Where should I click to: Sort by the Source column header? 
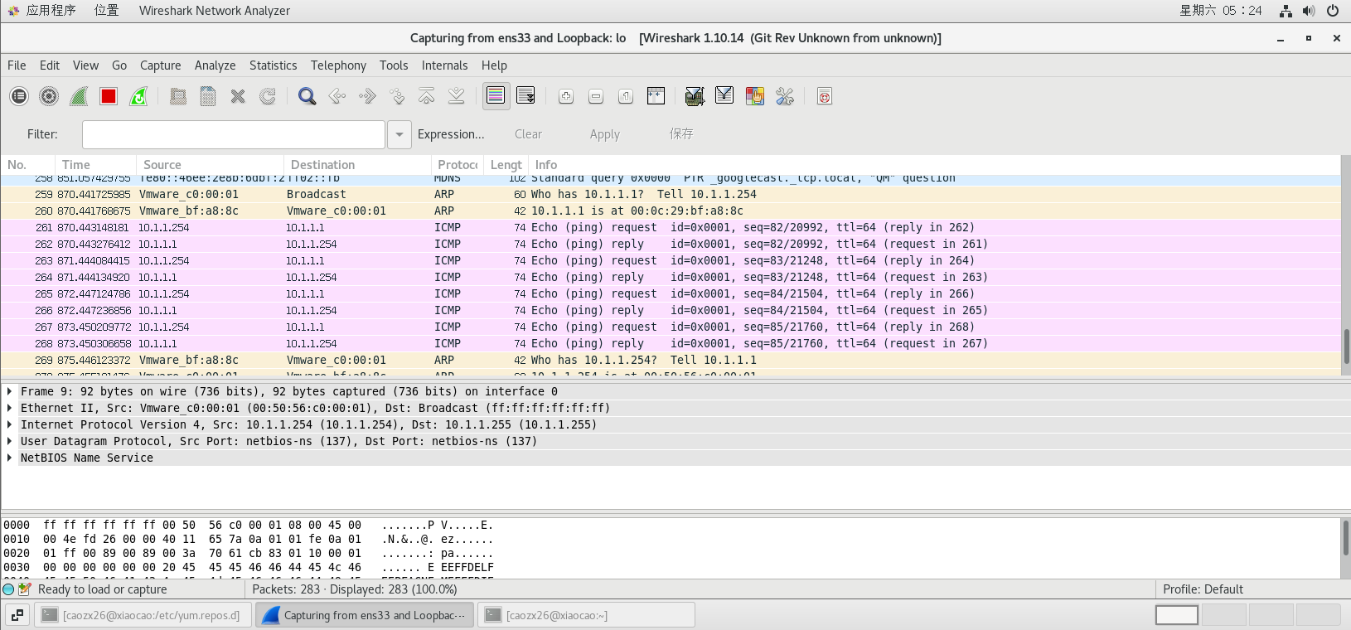point(211,165)
